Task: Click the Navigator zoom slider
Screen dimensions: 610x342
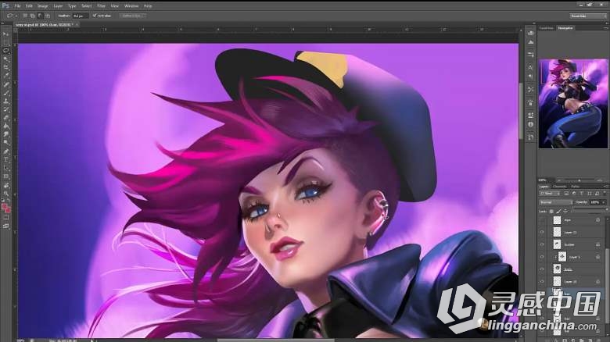Action: pyautogui.click(x=579, y=180)
